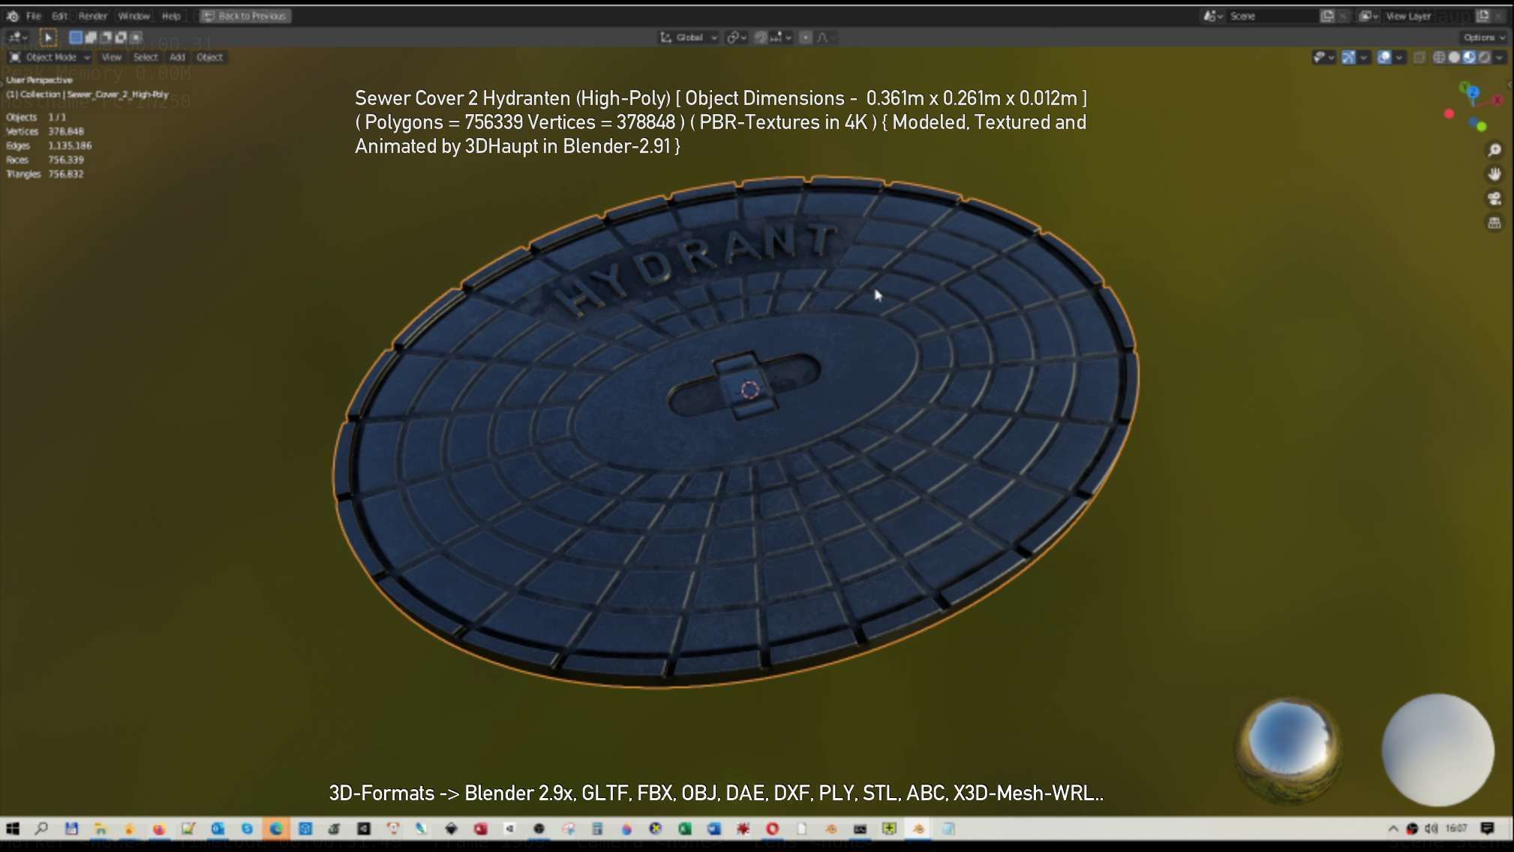
Task: Select the Tweak select tool arrow
Action: (x=48, y=37)
